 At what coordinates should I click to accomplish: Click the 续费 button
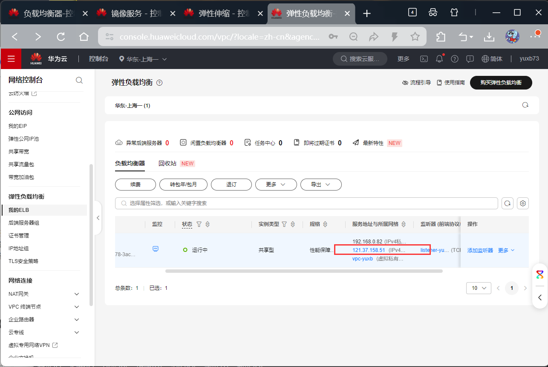tap(136, 185)
